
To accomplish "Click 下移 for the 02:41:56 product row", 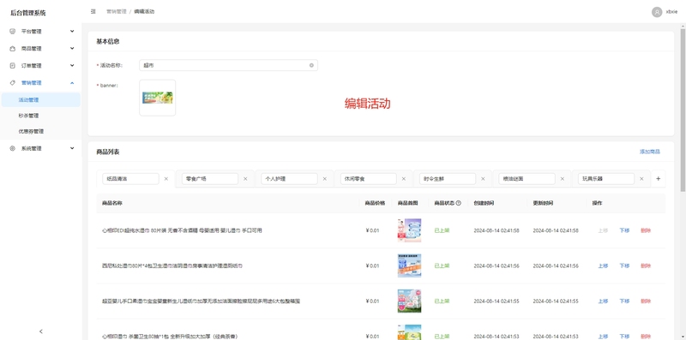I will click(624, 265).
